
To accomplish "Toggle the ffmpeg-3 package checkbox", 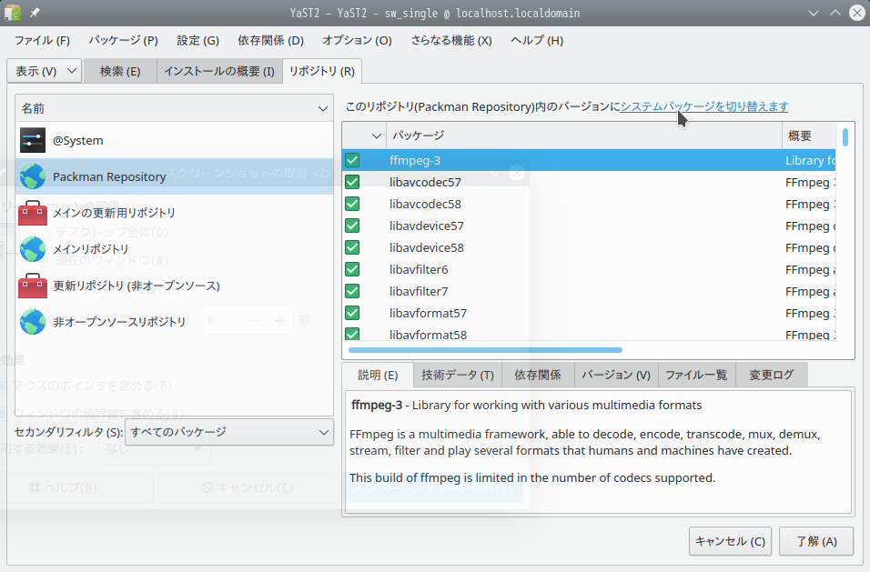I will [352, 160].
